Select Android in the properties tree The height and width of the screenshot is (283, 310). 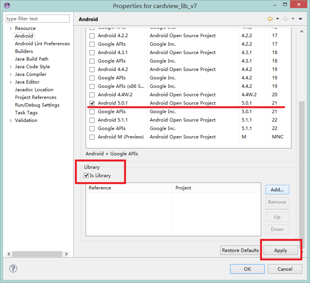pyautogui.click(x=24, y=36)
